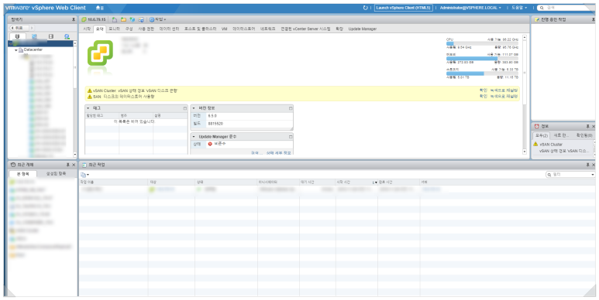Screen dimensions: 599x300
Task: Collapse the Update Manager 준수 panel
Action: 194,136
